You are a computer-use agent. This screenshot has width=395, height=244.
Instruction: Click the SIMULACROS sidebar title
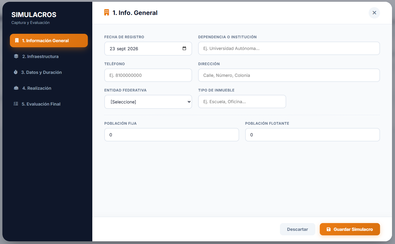[34, 15]
